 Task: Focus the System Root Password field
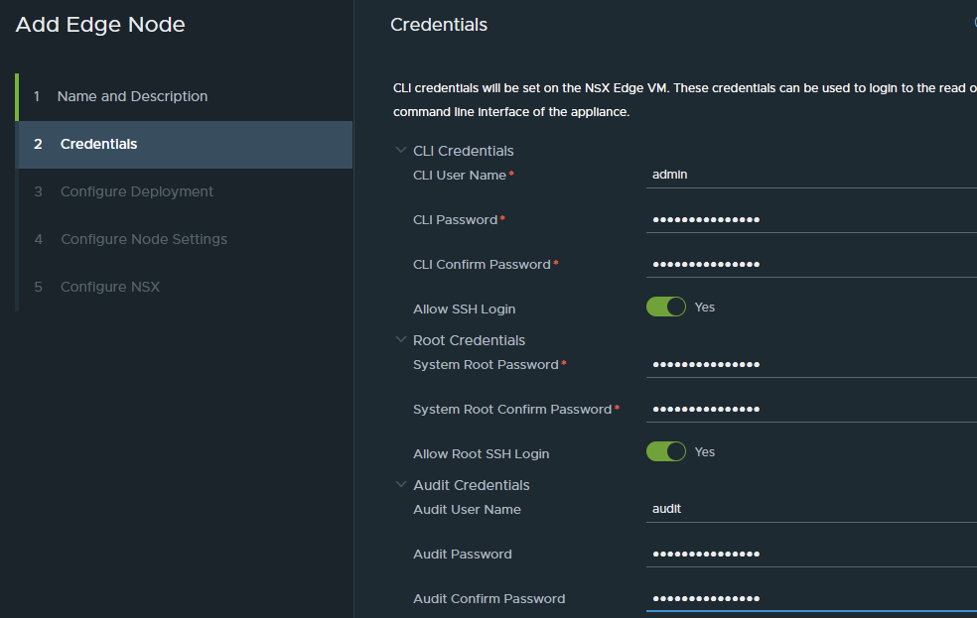click(809, 364)
